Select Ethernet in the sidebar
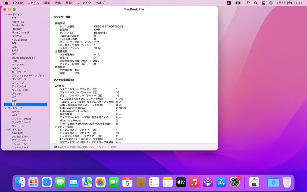Viewport: 307px width, 192px height. tap(17, 29)
